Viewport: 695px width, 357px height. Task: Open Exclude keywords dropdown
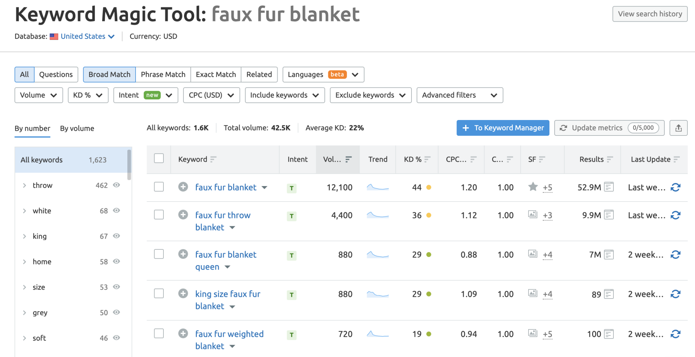[x=371, y=95]
